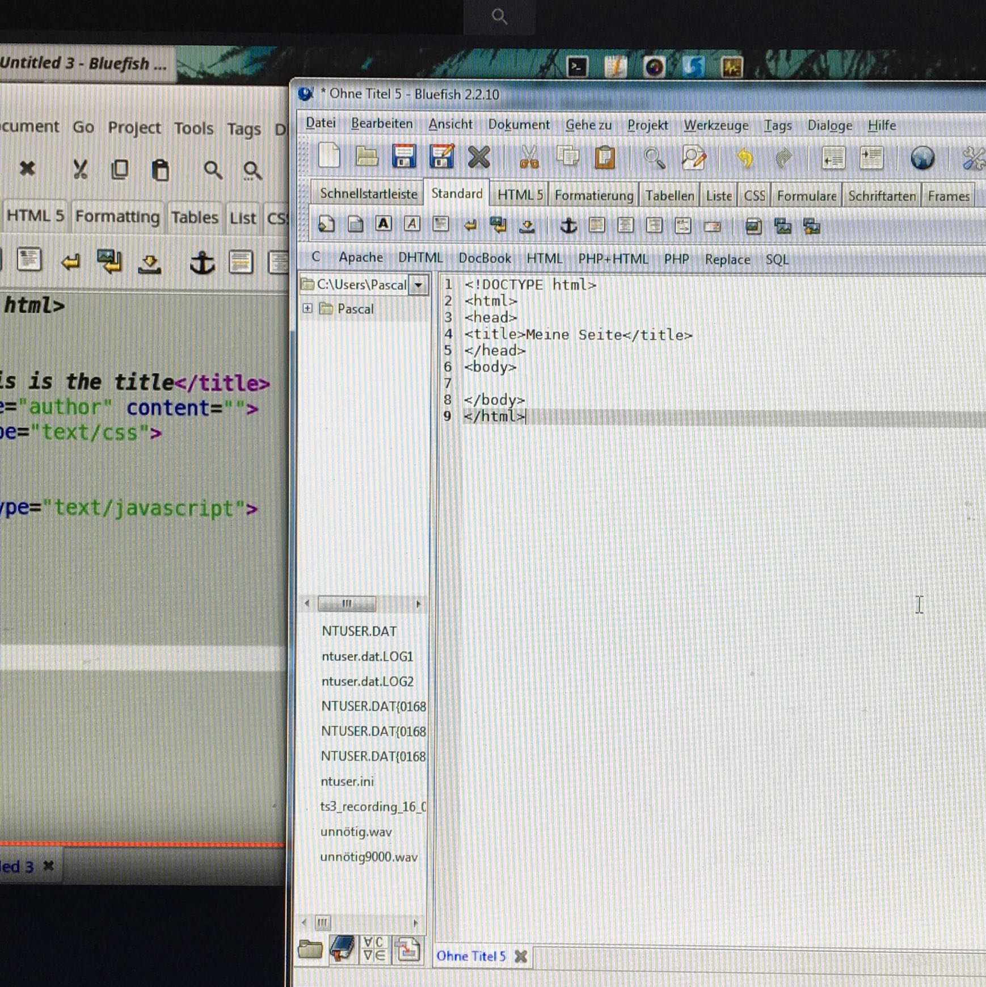Click the Save floppy disk icon
This screenshot has height=987, width=986.
(x=403, y=157)
